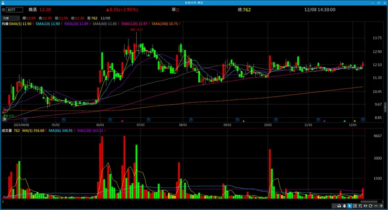Click the MA(5) 356.60 volume label
The image size is (388, 210).
click(33, 131)
